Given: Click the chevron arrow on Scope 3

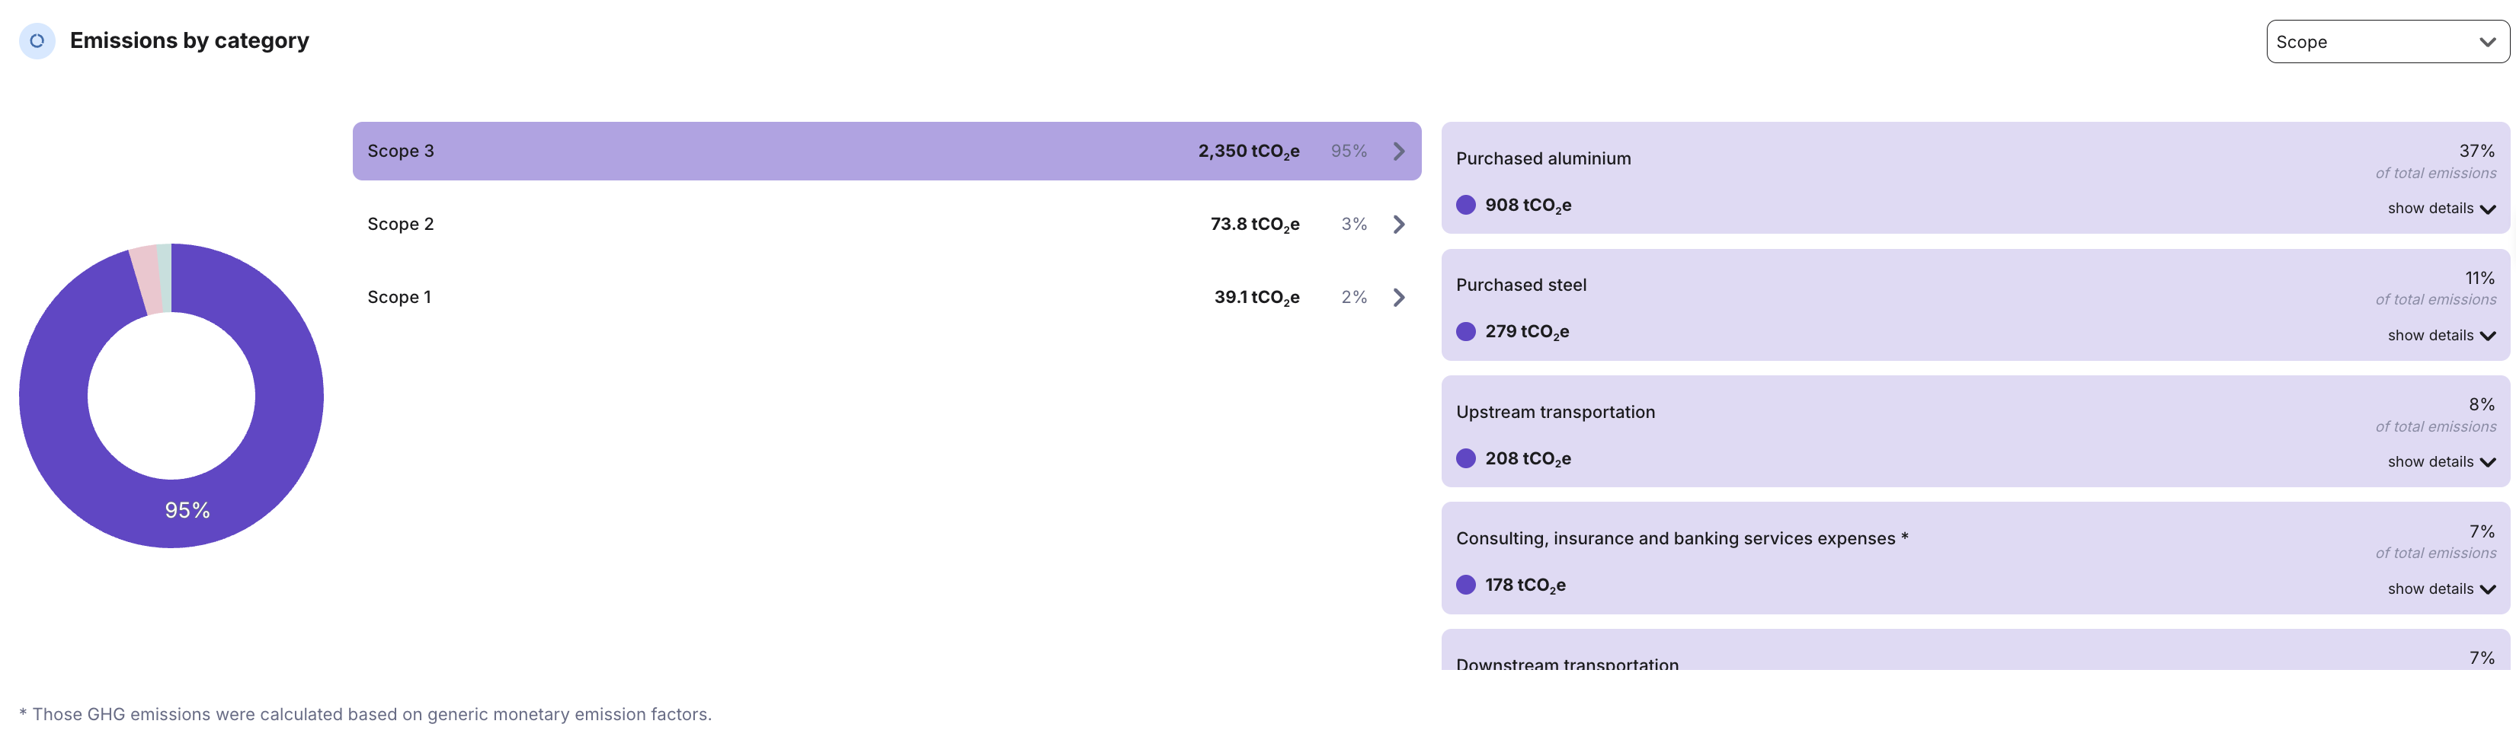Looking at the screenshot, I should [1399, 152].
